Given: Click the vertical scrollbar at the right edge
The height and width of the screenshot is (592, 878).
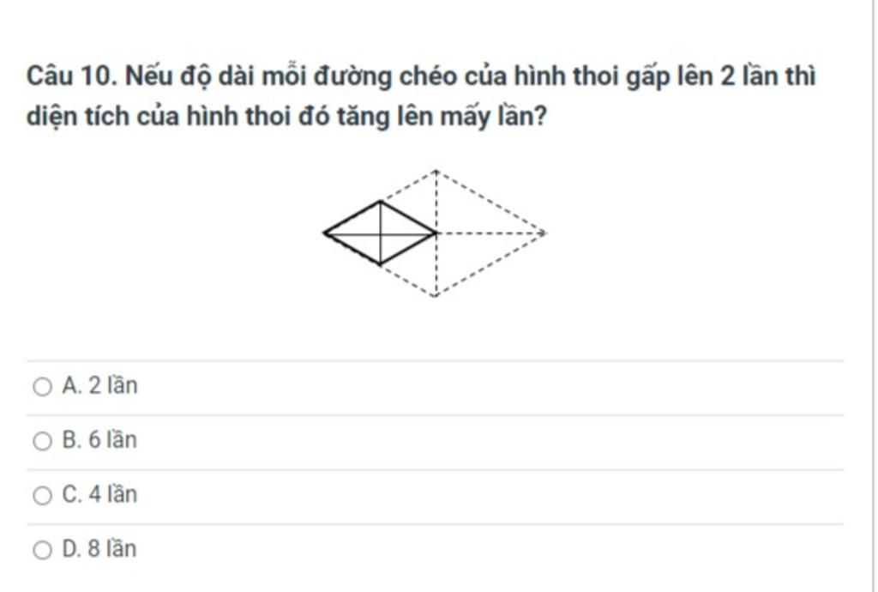Looking at the screenshot, I should (x=875, y=296).
